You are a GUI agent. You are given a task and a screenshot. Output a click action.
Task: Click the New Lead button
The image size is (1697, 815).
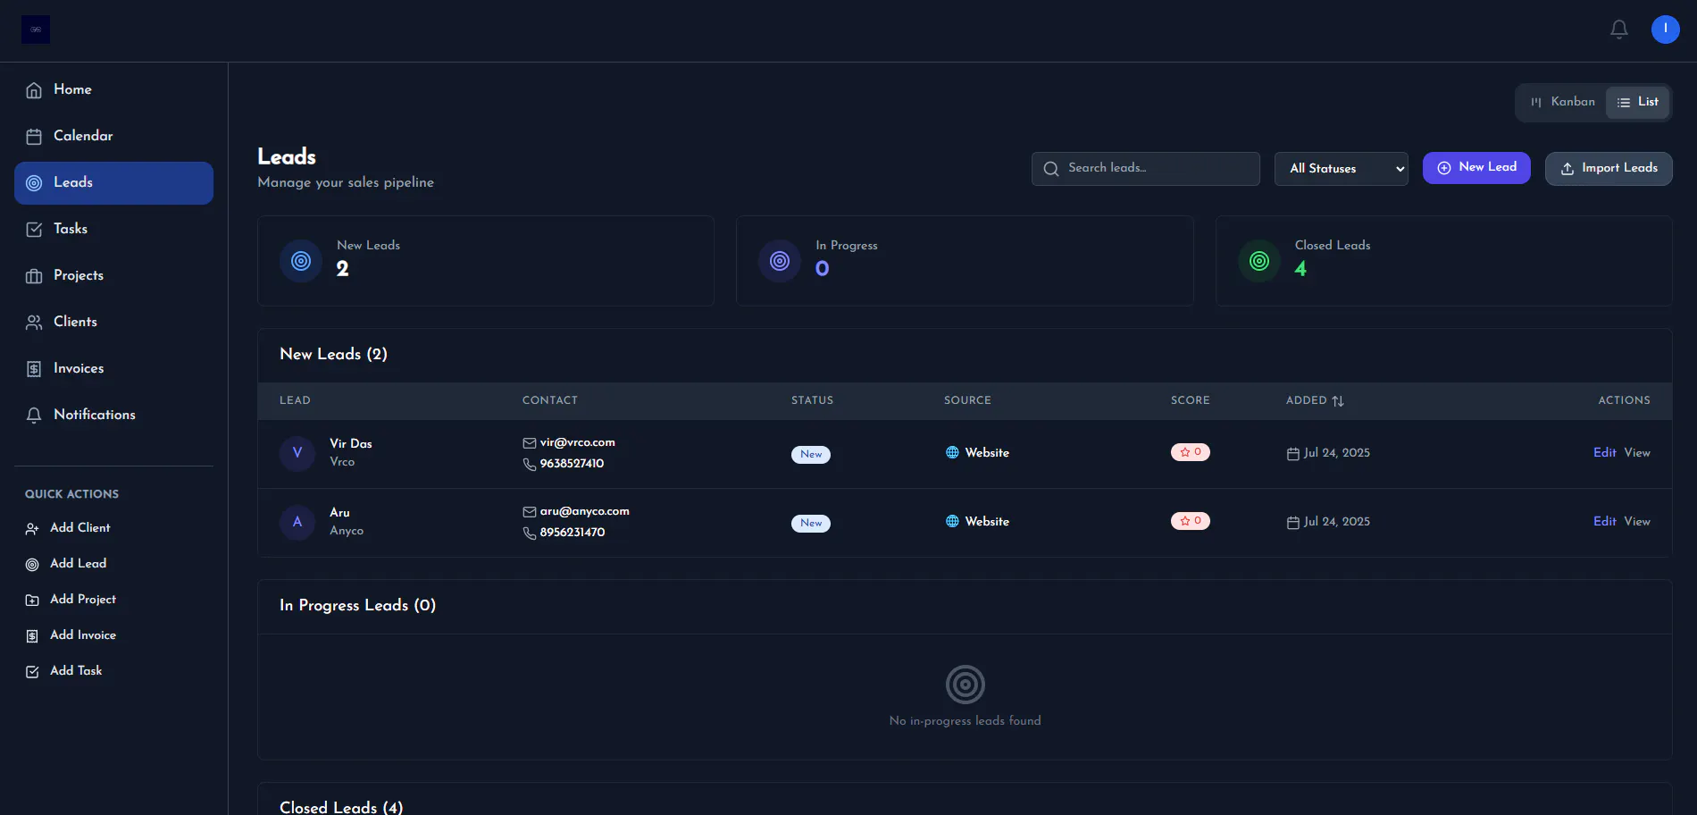(1476, 168)
